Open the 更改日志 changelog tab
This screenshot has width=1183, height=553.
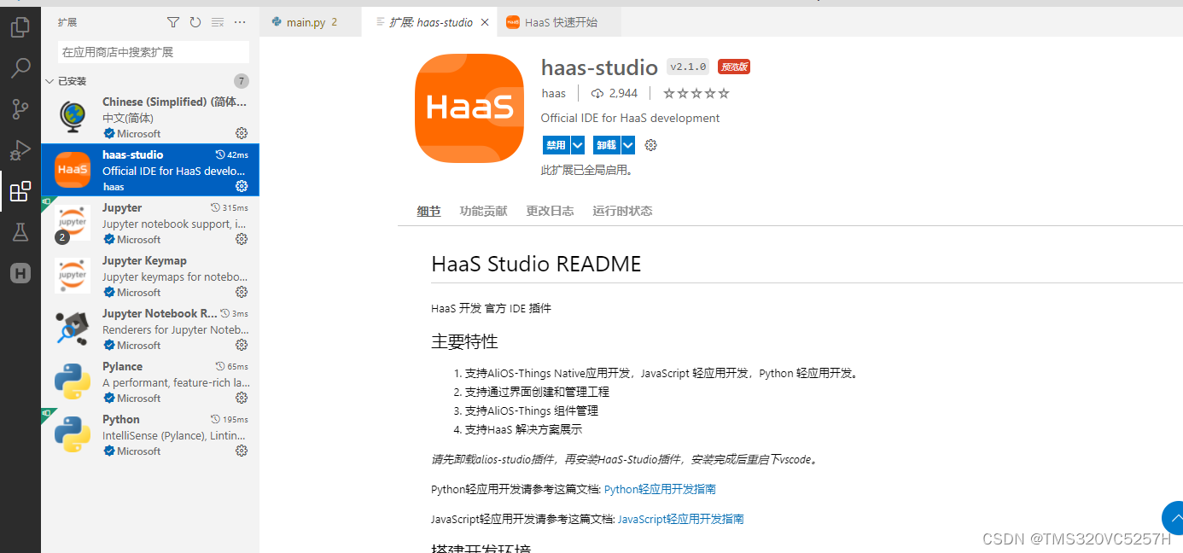click(x=550, y=211)
